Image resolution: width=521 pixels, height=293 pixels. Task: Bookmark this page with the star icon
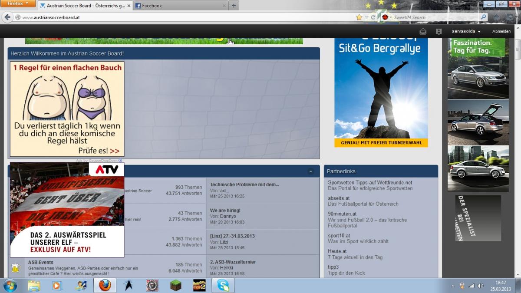coord(359,17)
